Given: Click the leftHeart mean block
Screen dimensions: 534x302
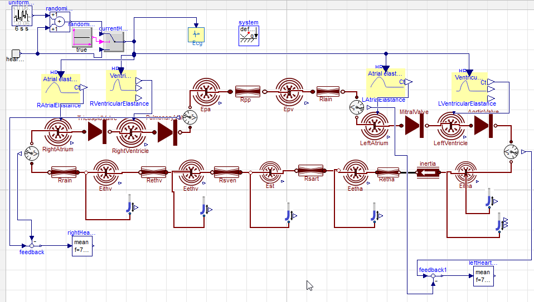Looking at the screenshot, I should (x=483, y=276).
